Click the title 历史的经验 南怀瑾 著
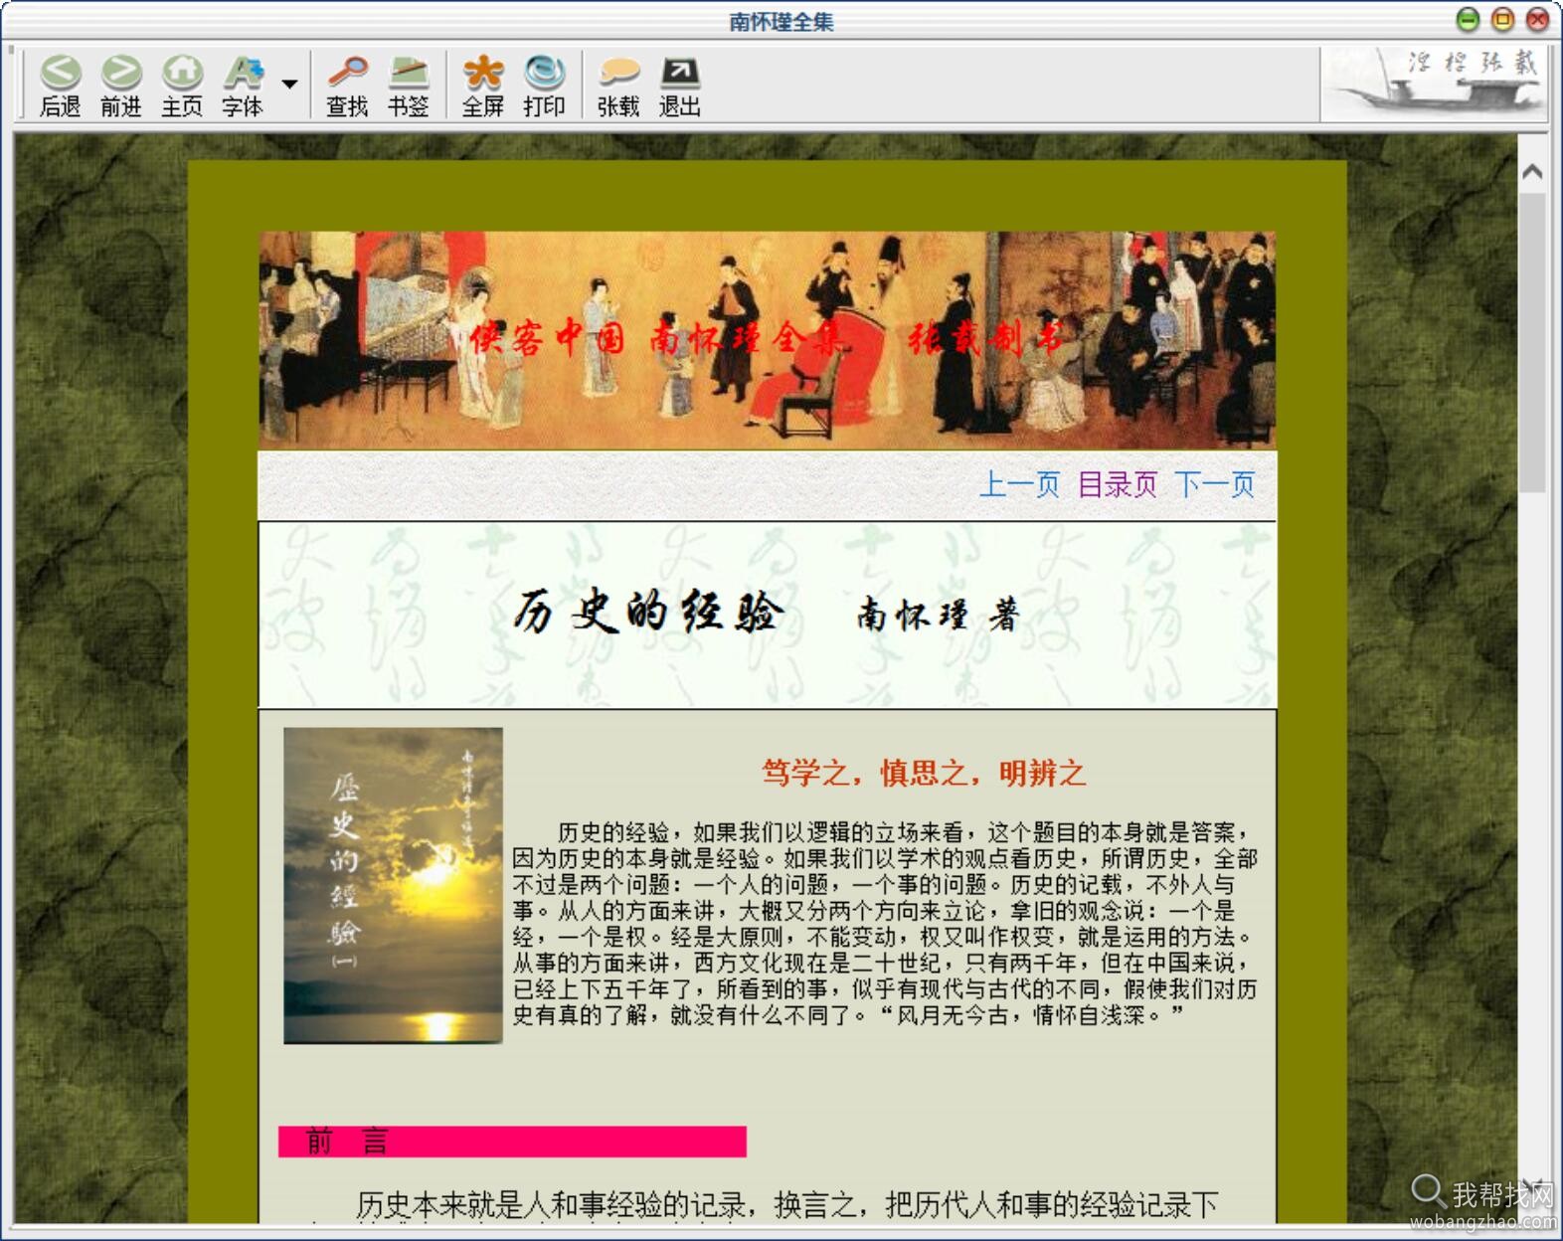1563x1241 pixels. point(767,613)
